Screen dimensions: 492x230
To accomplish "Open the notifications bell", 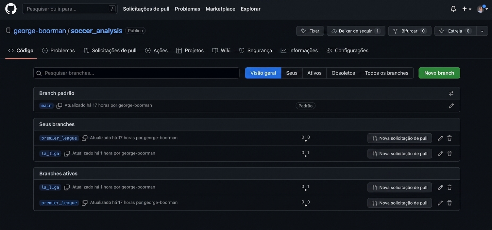I will (453, 9).
